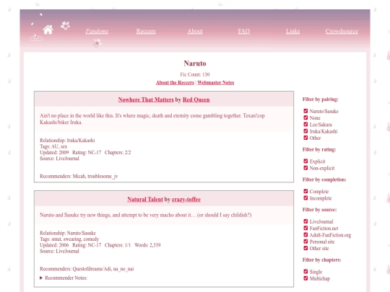This screenshot has height=292, width=390.
Task: Uncheck the FanFiction.net source filter
Action: tap(305, 228)
